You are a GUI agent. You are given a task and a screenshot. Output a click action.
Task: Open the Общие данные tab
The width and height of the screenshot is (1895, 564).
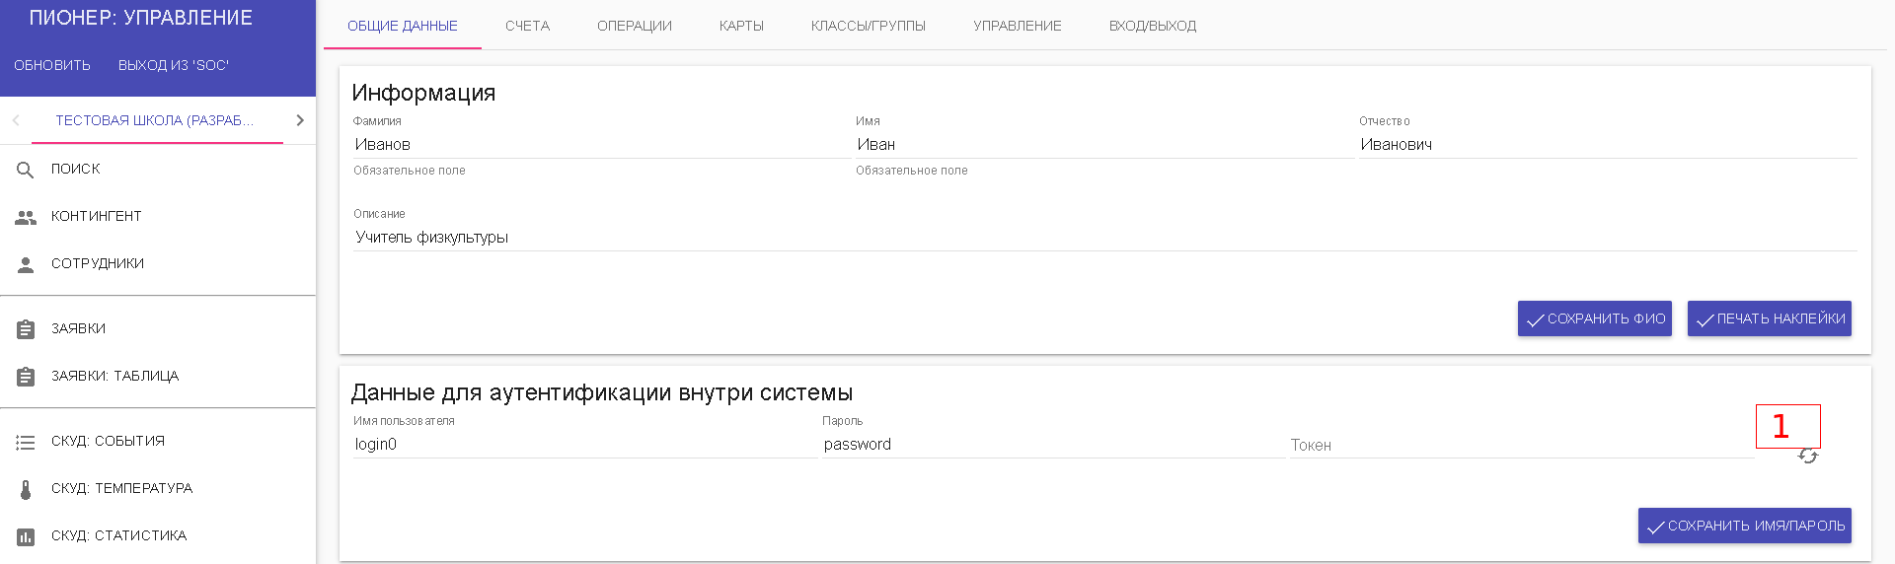click(x=403, y=26)
